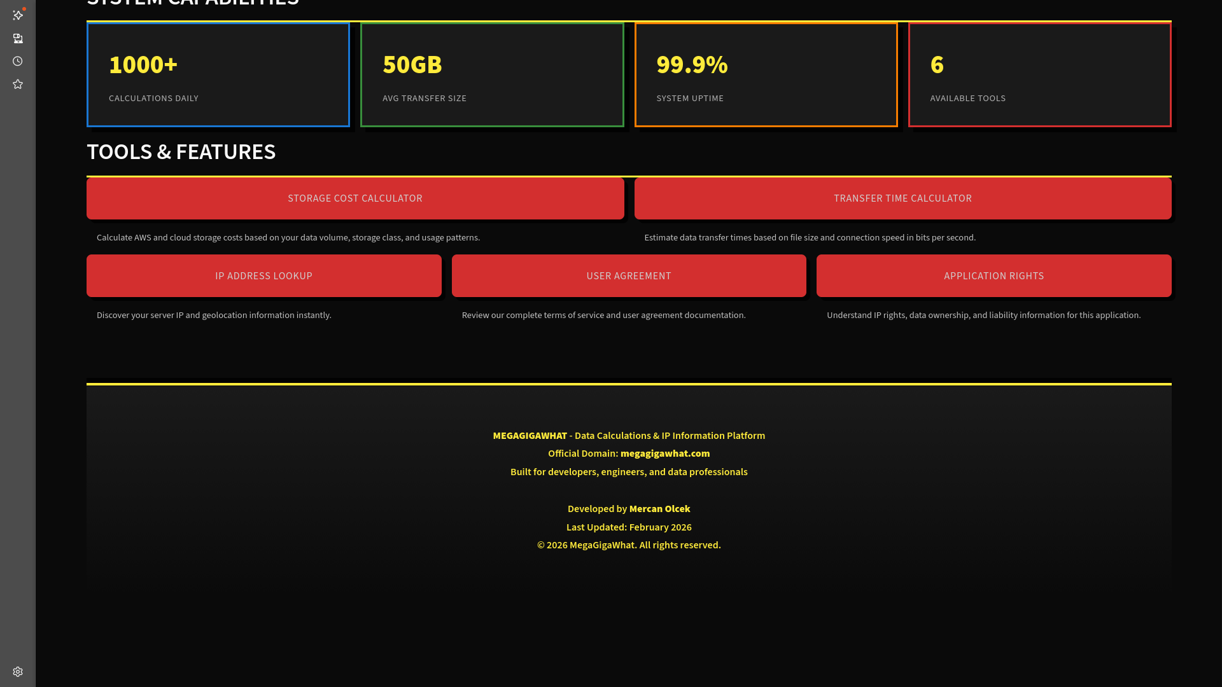Click the 99.9% System Uptime card
1222x687 pixels.
coord(766,74)
